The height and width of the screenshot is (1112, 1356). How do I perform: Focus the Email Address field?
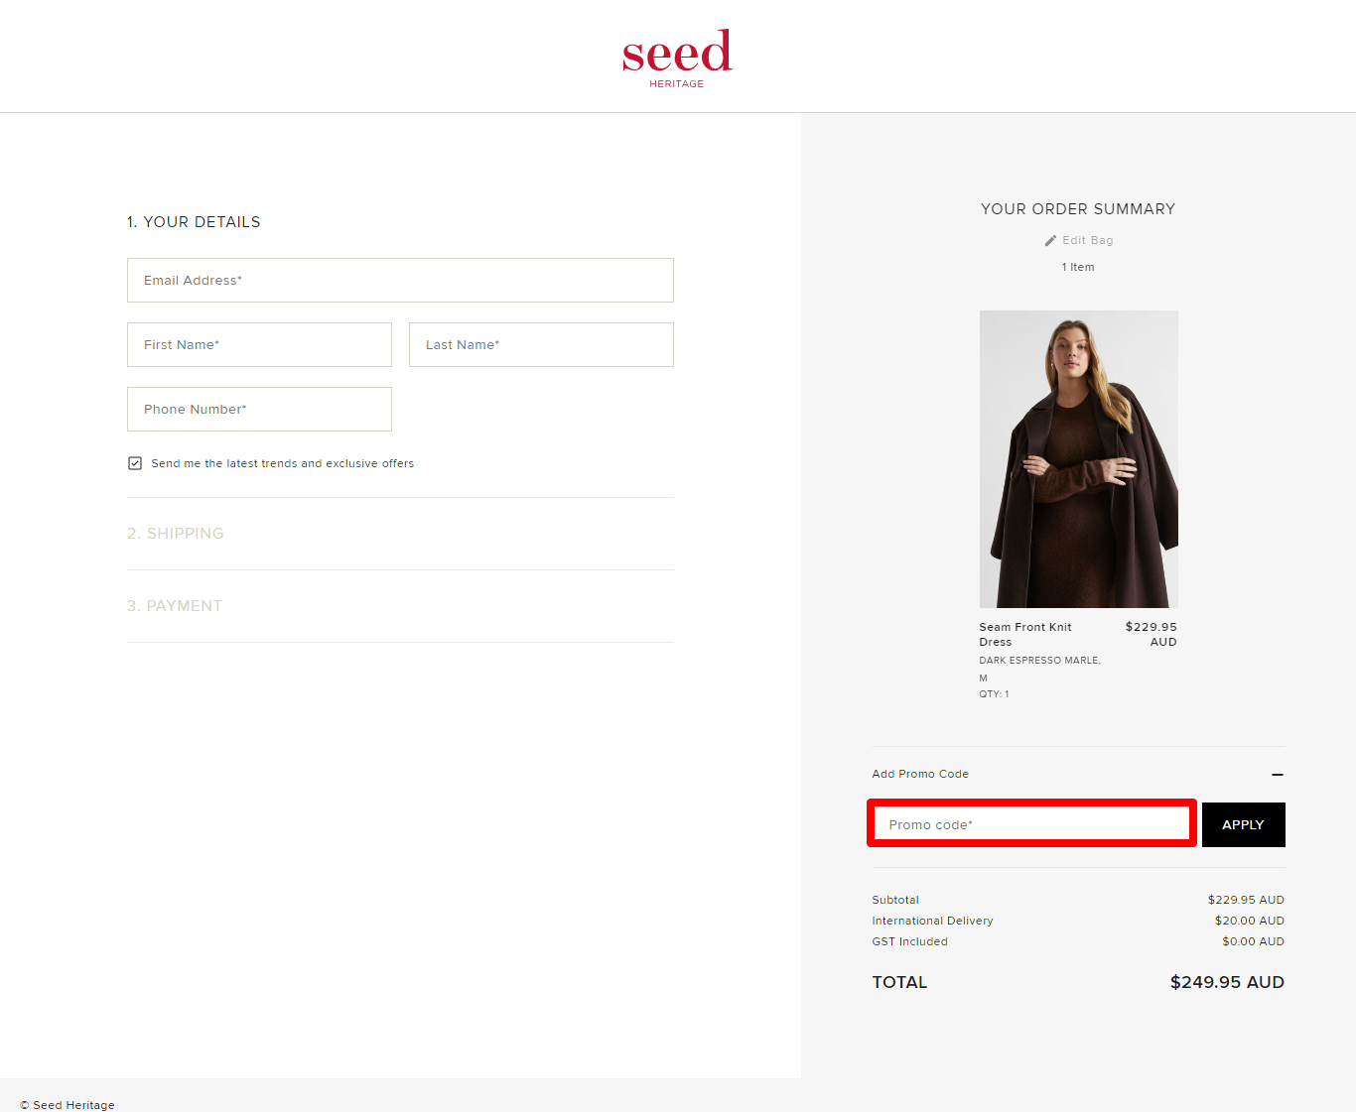pyautogui.click(x=400, y=280)
